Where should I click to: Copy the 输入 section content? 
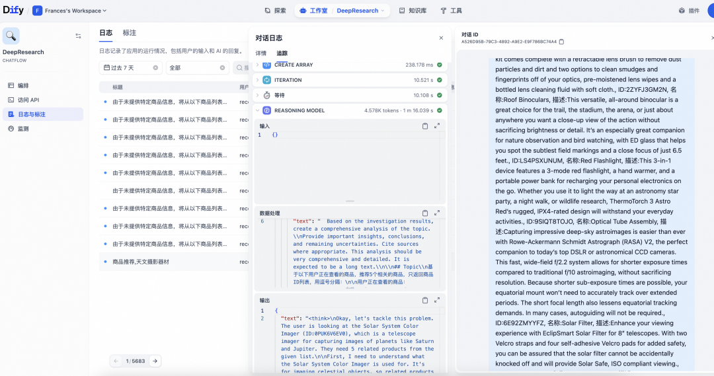(425, 126)
